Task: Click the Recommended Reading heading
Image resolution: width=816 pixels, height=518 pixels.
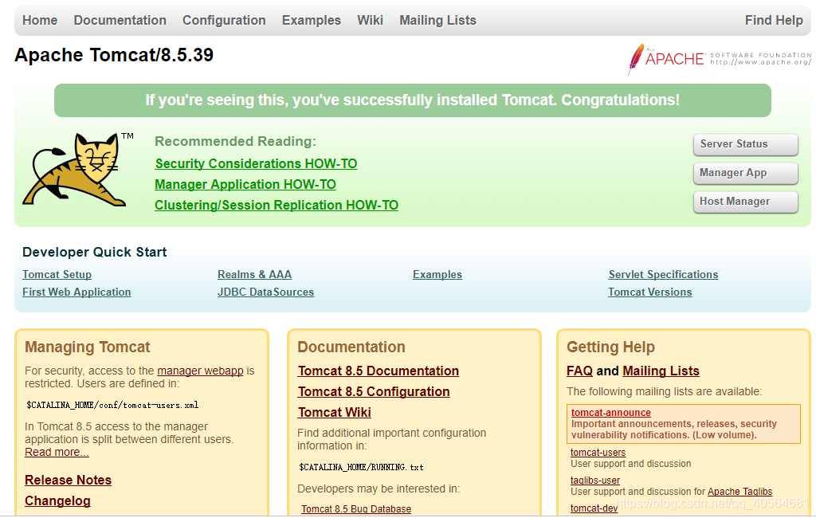Action: pyautogui.click(x=235, y=142)
